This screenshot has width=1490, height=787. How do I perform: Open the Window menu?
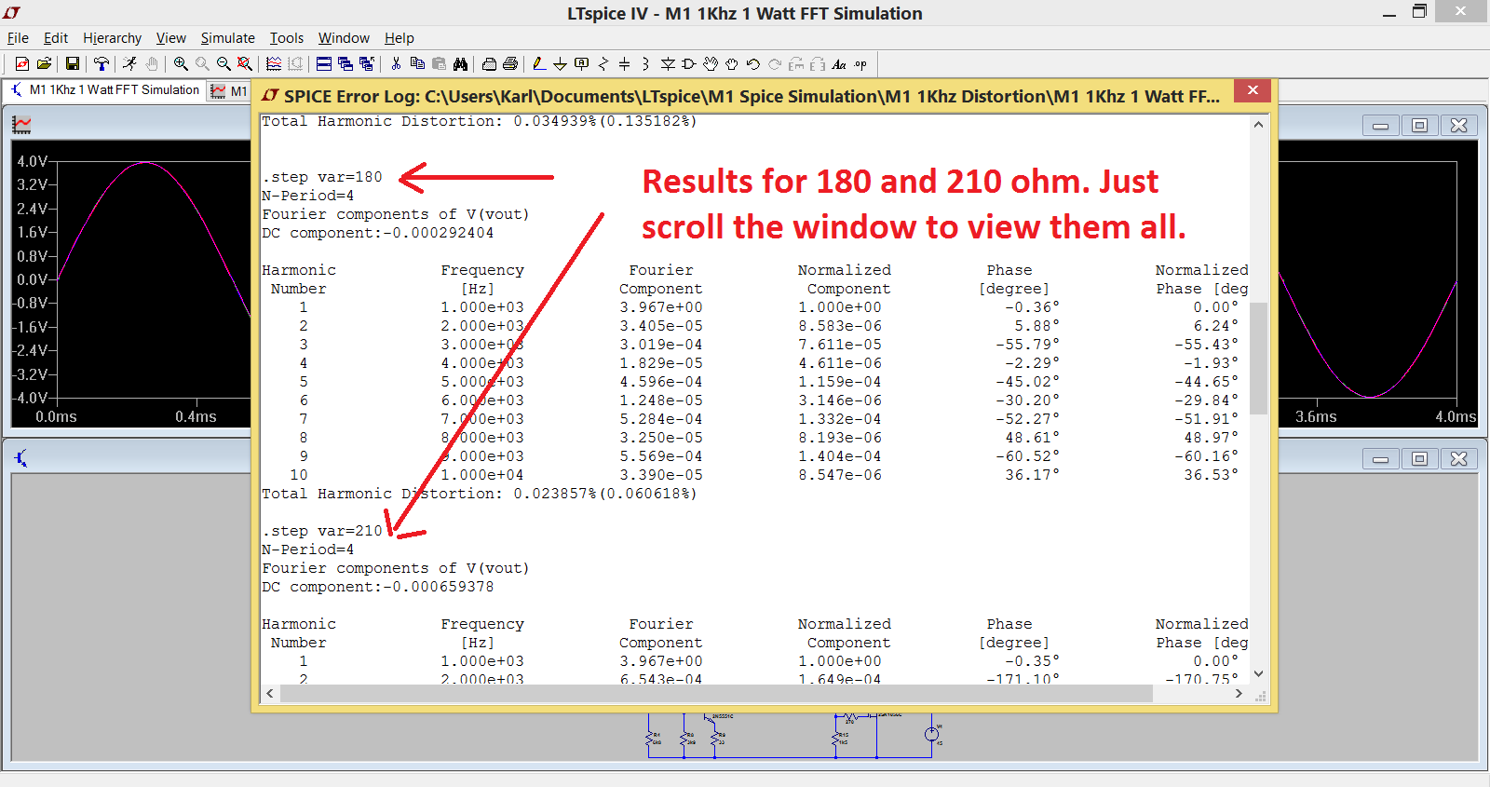[x=344, y=38]
